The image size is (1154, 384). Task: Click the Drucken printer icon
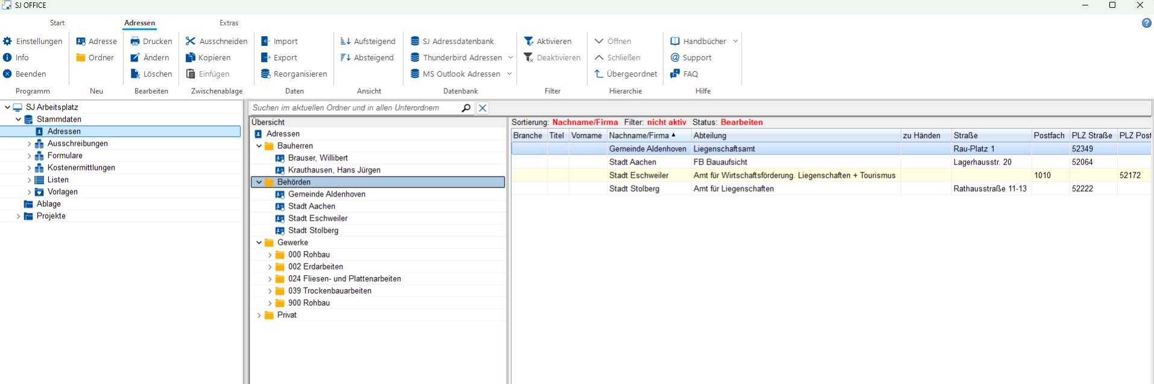tap(135, 41)
